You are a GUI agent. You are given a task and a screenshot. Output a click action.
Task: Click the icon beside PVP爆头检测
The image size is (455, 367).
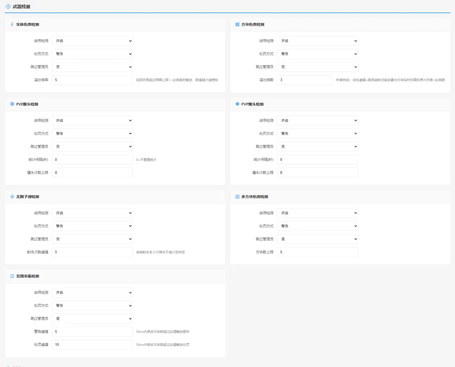tap(237, 104)
